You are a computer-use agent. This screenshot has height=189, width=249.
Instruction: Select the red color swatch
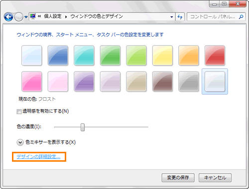click(215, 56)
